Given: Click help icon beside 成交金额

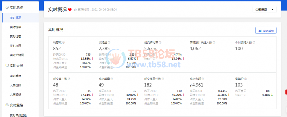Looking at the screenshot, I should click(x=203, y=79).
